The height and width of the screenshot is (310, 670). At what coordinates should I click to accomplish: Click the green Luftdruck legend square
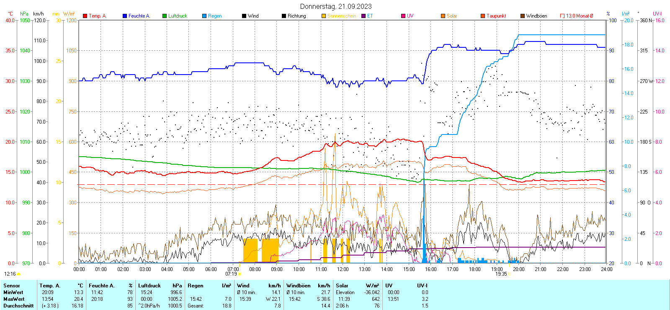[x=165, y=16]
